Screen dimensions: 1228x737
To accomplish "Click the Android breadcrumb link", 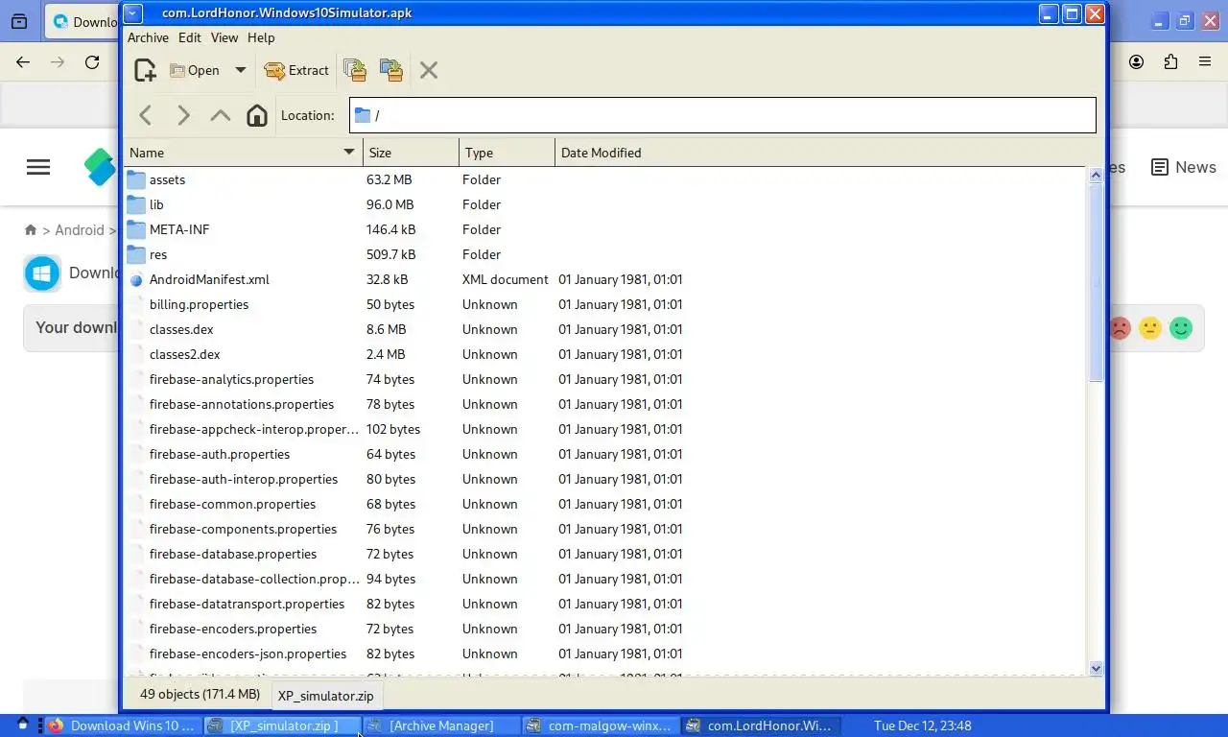I will click(x=80, y=230).
